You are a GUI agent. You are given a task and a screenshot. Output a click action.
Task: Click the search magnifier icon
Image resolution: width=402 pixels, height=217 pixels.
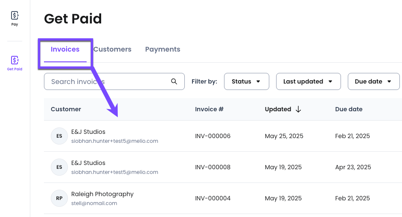(x=174, y=81)
